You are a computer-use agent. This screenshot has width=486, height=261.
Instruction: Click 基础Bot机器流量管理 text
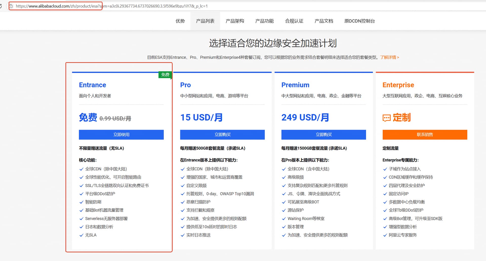(104, 210)
